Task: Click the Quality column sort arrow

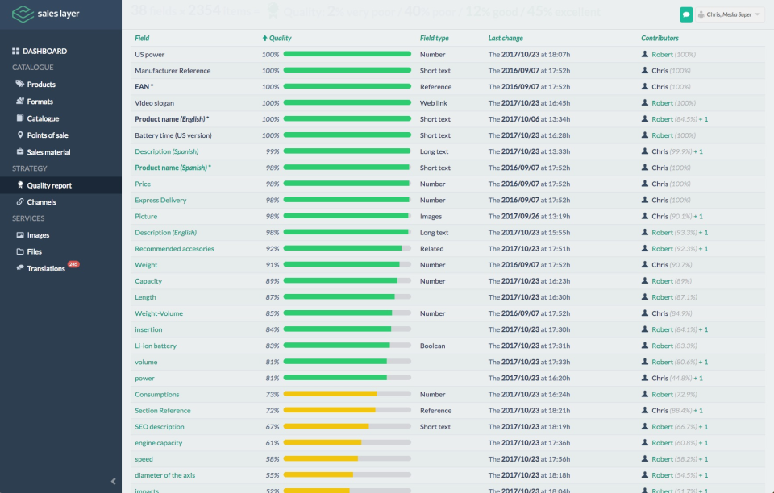Action: 264,38
